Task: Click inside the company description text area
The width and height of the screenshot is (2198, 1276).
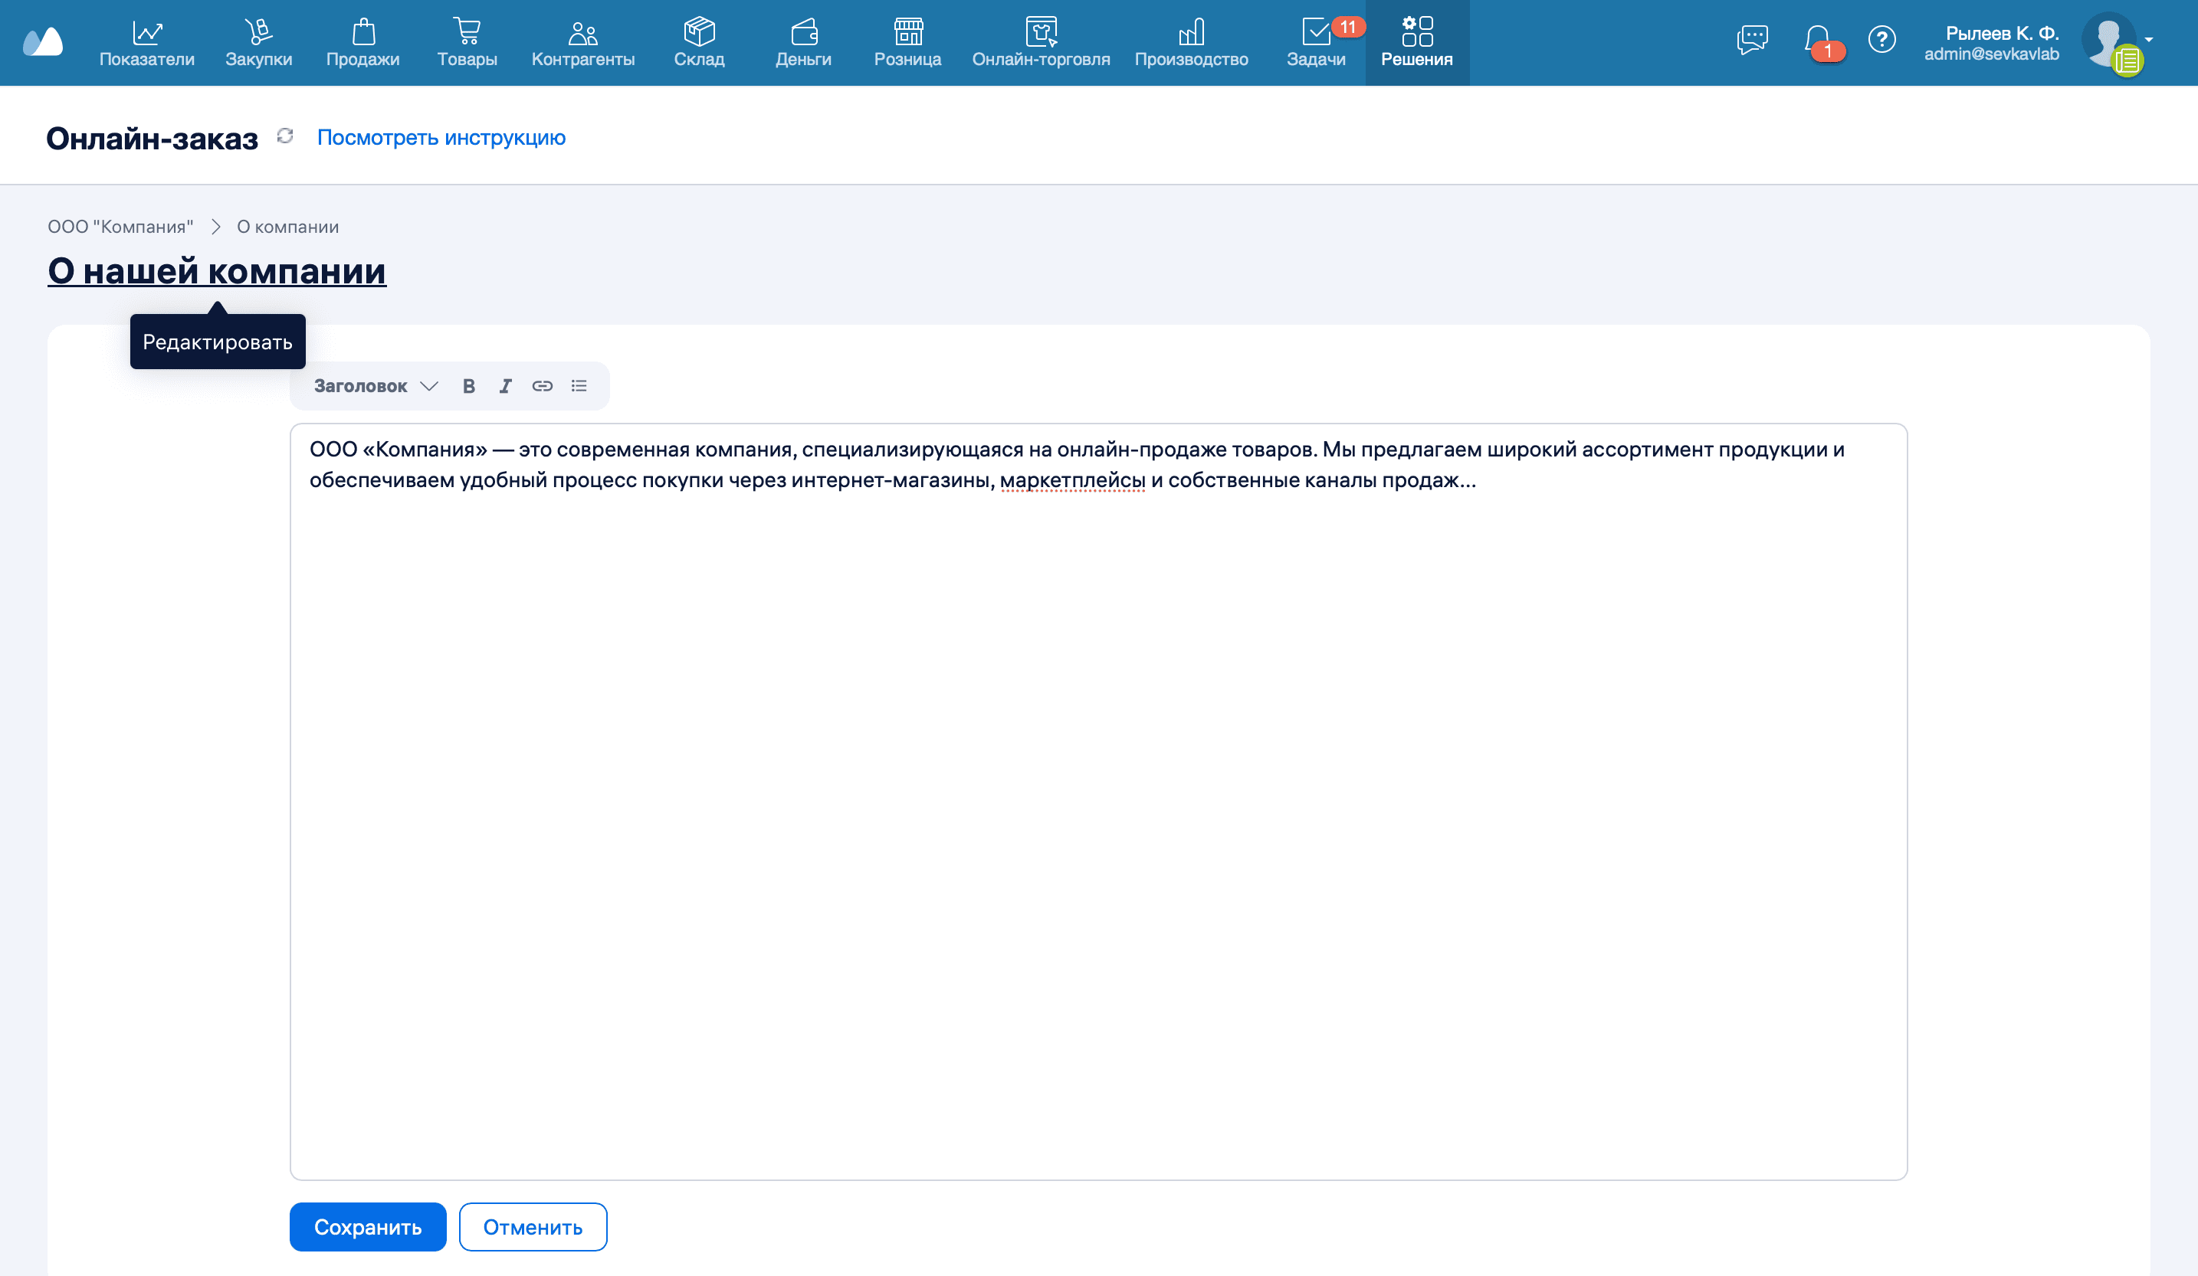Action: click(x=1097, y=784)
